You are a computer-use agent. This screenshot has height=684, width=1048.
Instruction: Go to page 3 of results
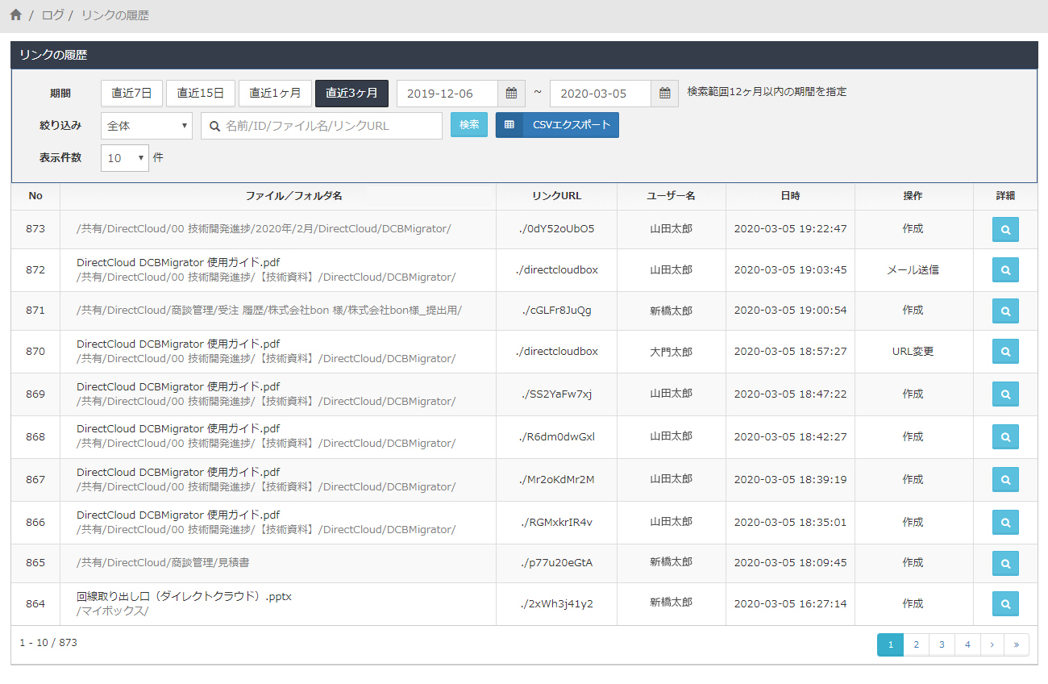point(942,644)
